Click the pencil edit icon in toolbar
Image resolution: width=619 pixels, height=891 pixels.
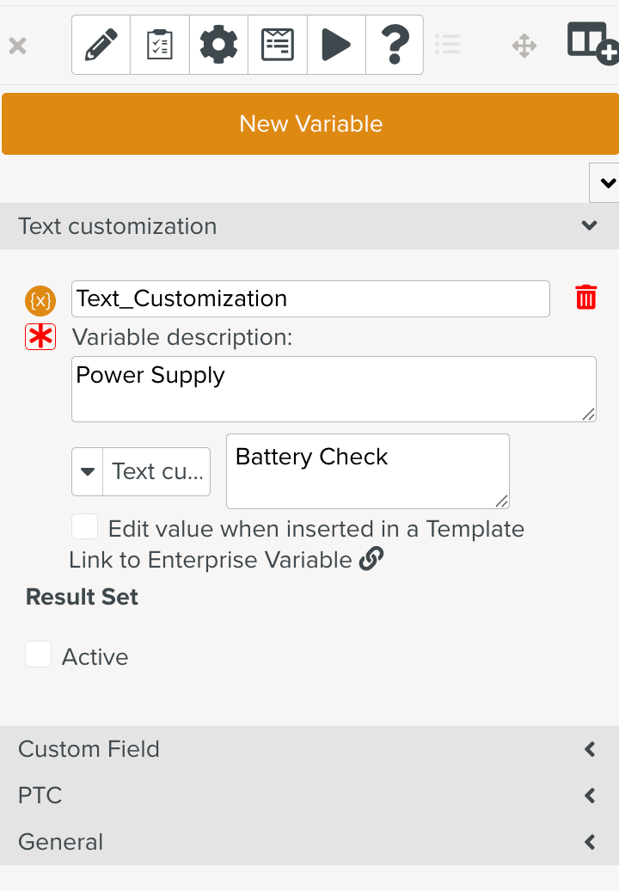[101, 45]
